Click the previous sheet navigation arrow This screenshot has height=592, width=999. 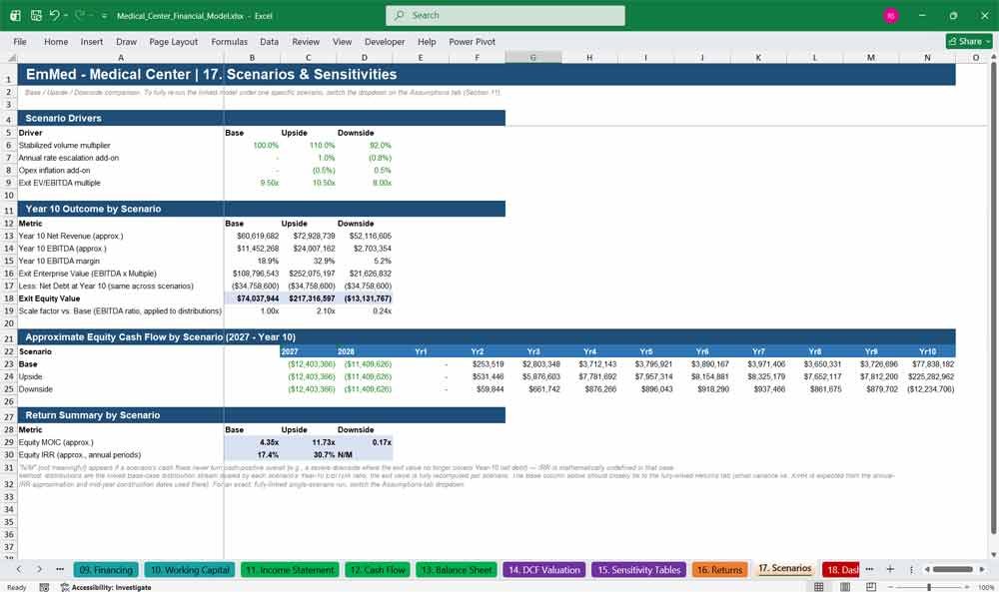tap(18, 569)
